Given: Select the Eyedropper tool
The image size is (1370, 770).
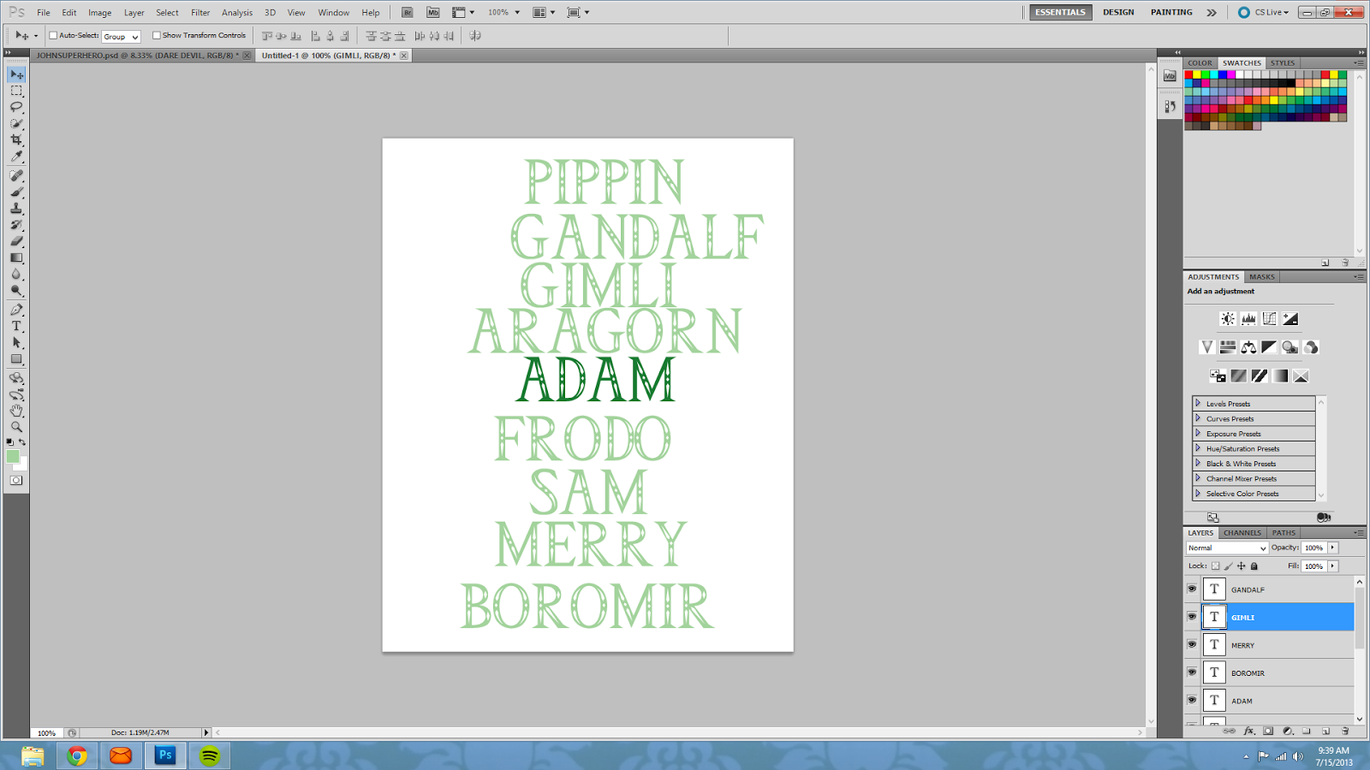Looking at the screenshot, I should (x=16, y=157).
